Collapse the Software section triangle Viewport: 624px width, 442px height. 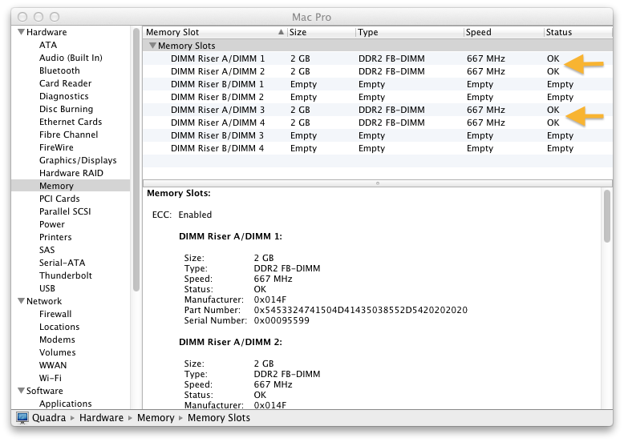pyautogui.click(x=21, y=391)
